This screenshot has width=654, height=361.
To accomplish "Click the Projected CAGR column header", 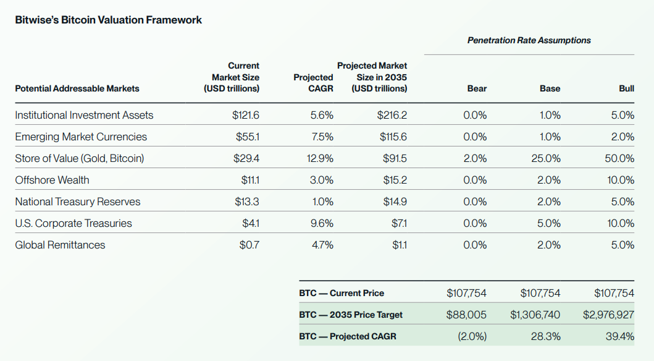I will click(313, 83).
